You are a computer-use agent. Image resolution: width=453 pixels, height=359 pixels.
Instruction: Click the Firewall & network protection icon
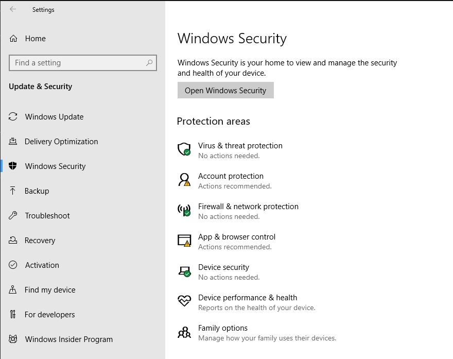184,210
